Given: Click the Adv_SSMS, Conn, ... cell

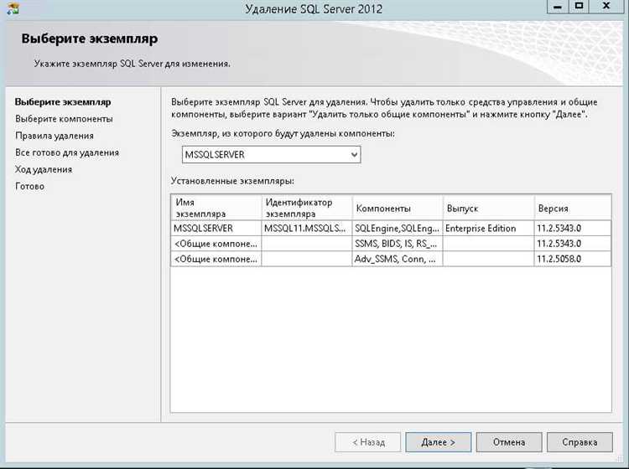Looking at the screenshot, I should coord(398,259).
